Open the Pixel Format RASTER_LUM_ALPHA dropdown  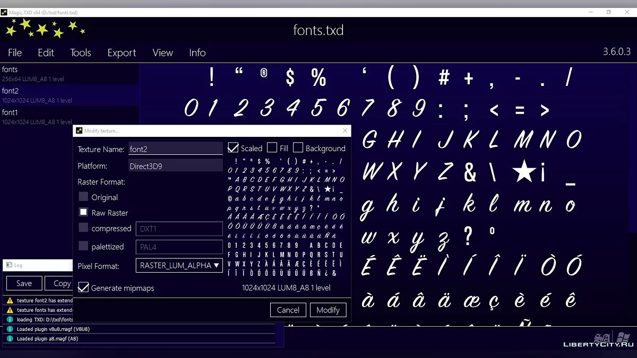coord(179,266)
